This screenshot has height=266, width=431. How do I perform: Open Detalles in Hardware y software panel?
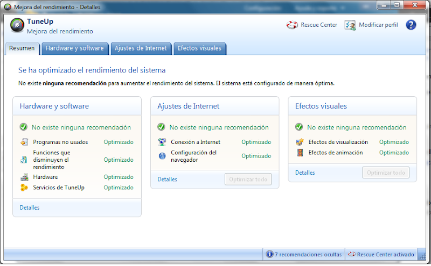click(30, 207)
